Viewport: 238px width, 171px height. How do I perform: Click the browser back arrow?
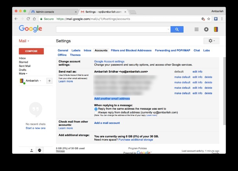[x=16, y=19]
